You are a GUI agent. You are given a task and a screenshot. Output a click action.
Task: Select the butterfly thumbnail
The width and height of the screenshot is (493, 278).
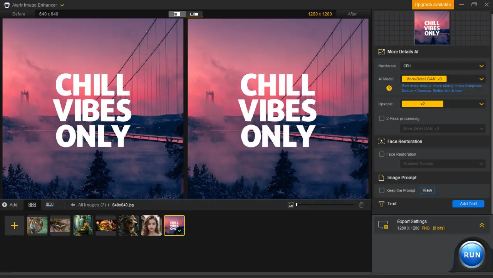[60, 225]
